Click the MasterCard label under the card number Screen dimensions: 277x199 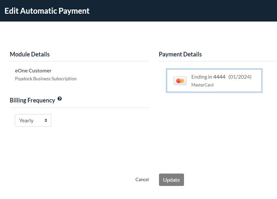(x=203, y=85)
